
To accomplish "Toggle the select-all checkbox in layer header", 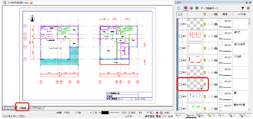I will click(x=180, y=14).
